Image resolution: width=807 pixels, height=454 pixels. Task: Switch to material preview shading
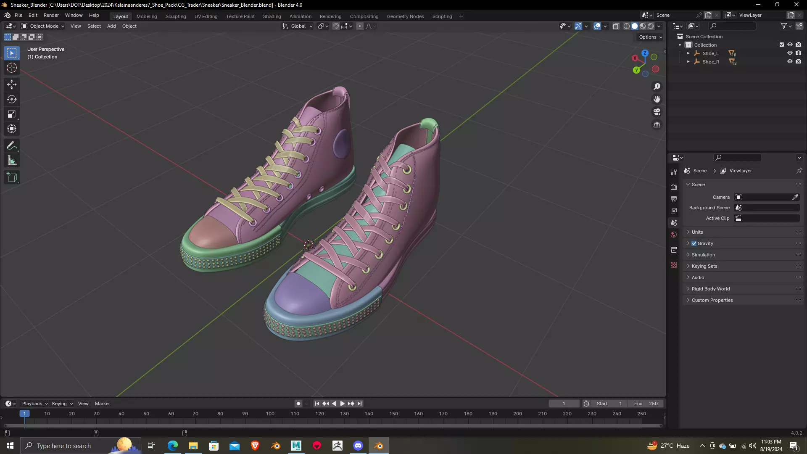click(x=643, y=26)
